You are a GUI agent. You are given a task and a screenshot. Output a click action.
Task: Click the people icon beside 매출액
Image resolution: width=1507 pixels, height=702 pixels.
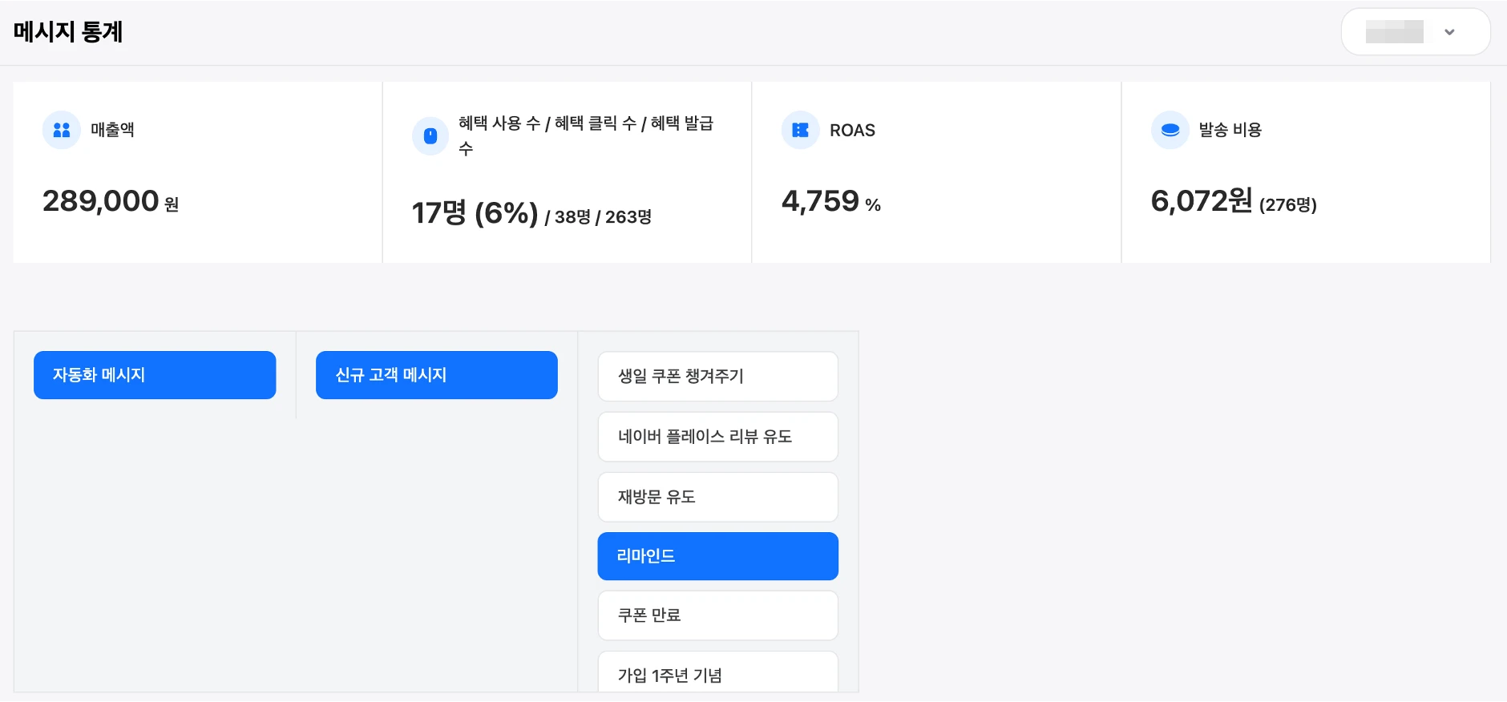click(62, 130)
